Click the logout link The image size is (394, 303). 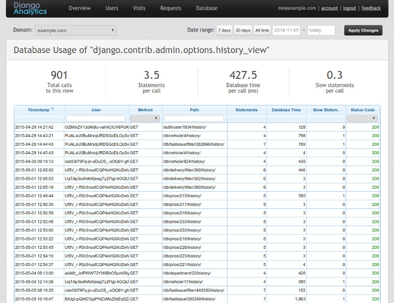coord(350,8)
